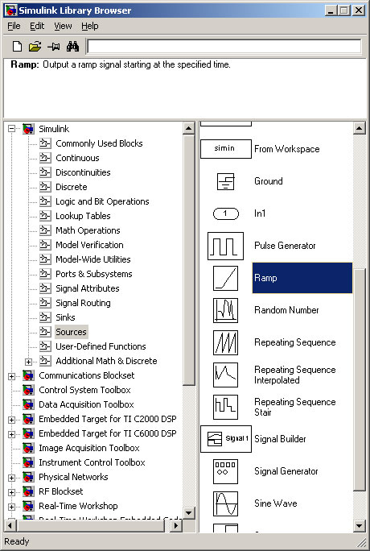Click the Simulink root library icon
This screenshot has height=551, width=370.
click(28, 129)
